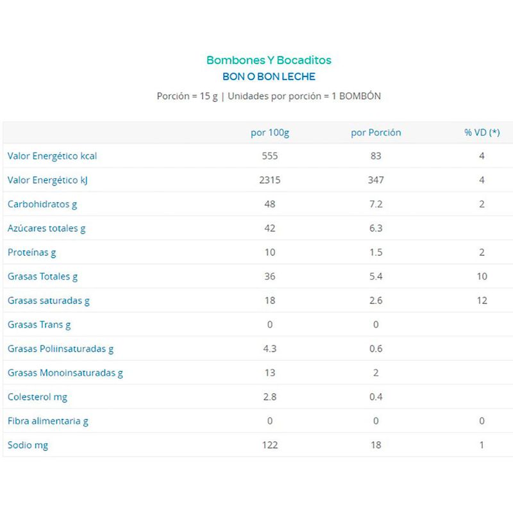
Task: Click the Fibra alimentaria g label
Action: tap(48, 421)
